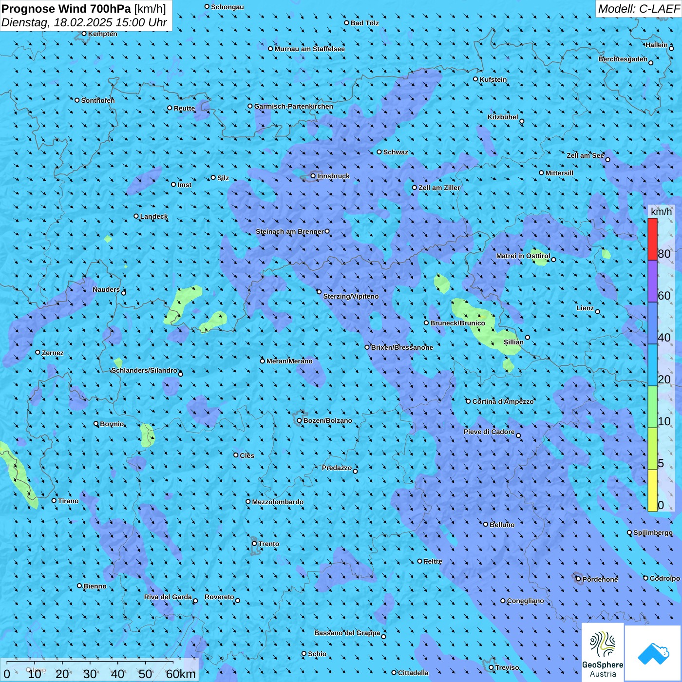Click the Kempten location marker
This screenshot has width=682, height=682.
click(x=84, y=34)
